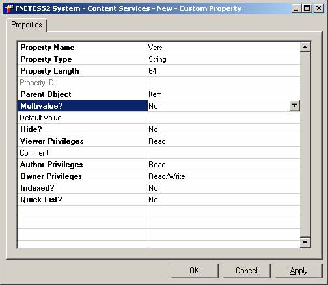
Task: Click the Cancel button
Action: click(x=247, y=271)
